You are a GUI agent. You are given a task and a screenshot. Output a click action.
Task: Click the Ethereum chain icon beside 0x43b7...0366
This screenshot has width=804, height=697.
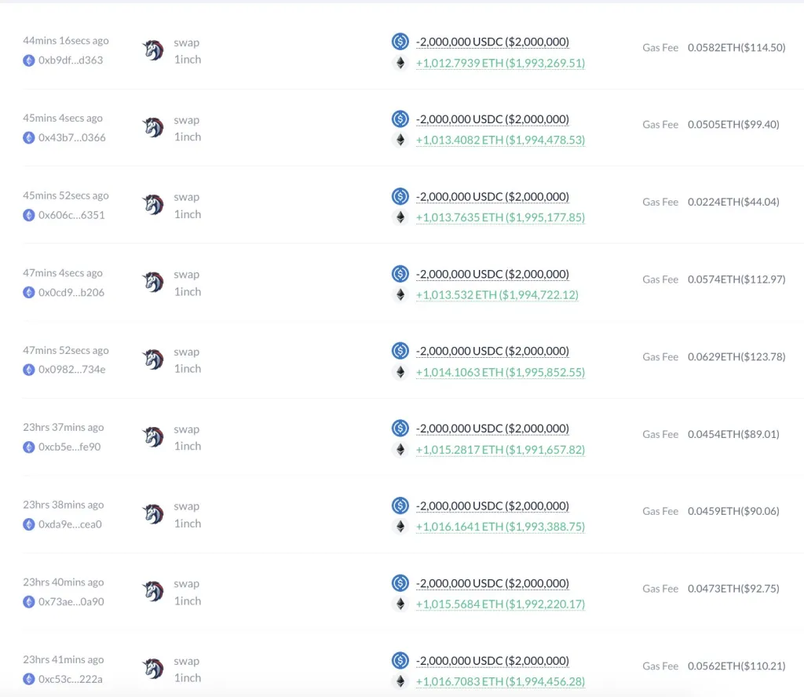(x=29, y=138)
